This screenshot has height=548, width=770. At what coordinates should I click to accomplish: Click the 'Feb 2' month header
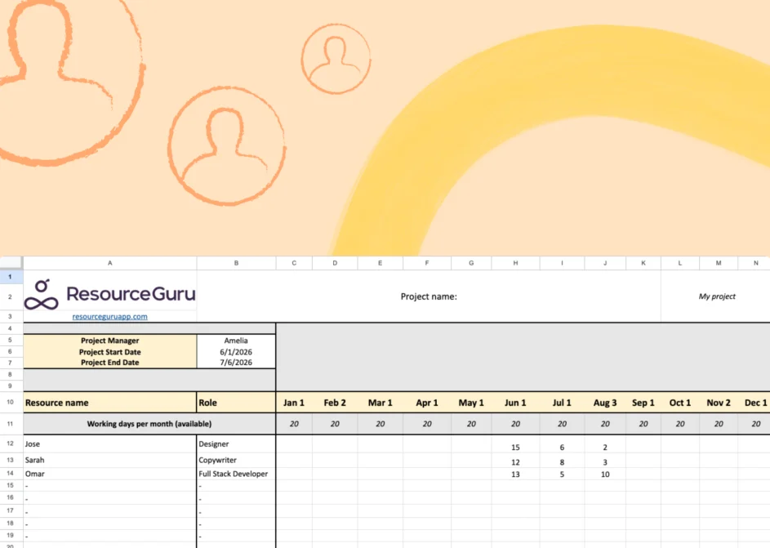click(x=335, y=403)
